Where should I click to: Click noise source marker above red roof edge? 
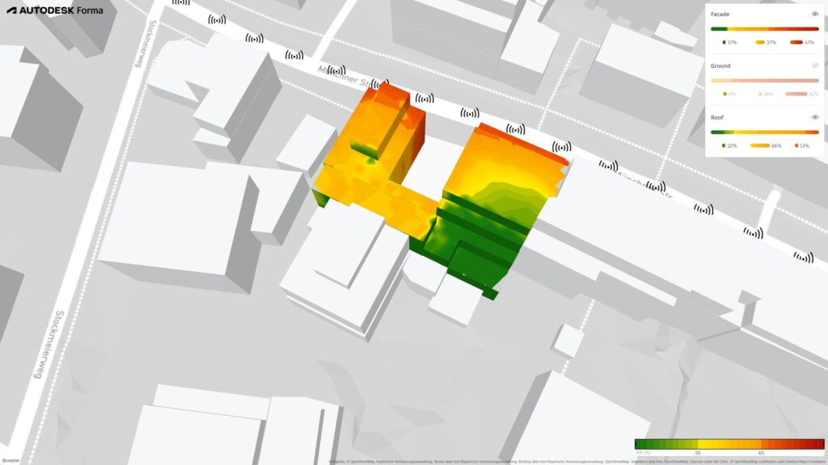tap(515, 129)
